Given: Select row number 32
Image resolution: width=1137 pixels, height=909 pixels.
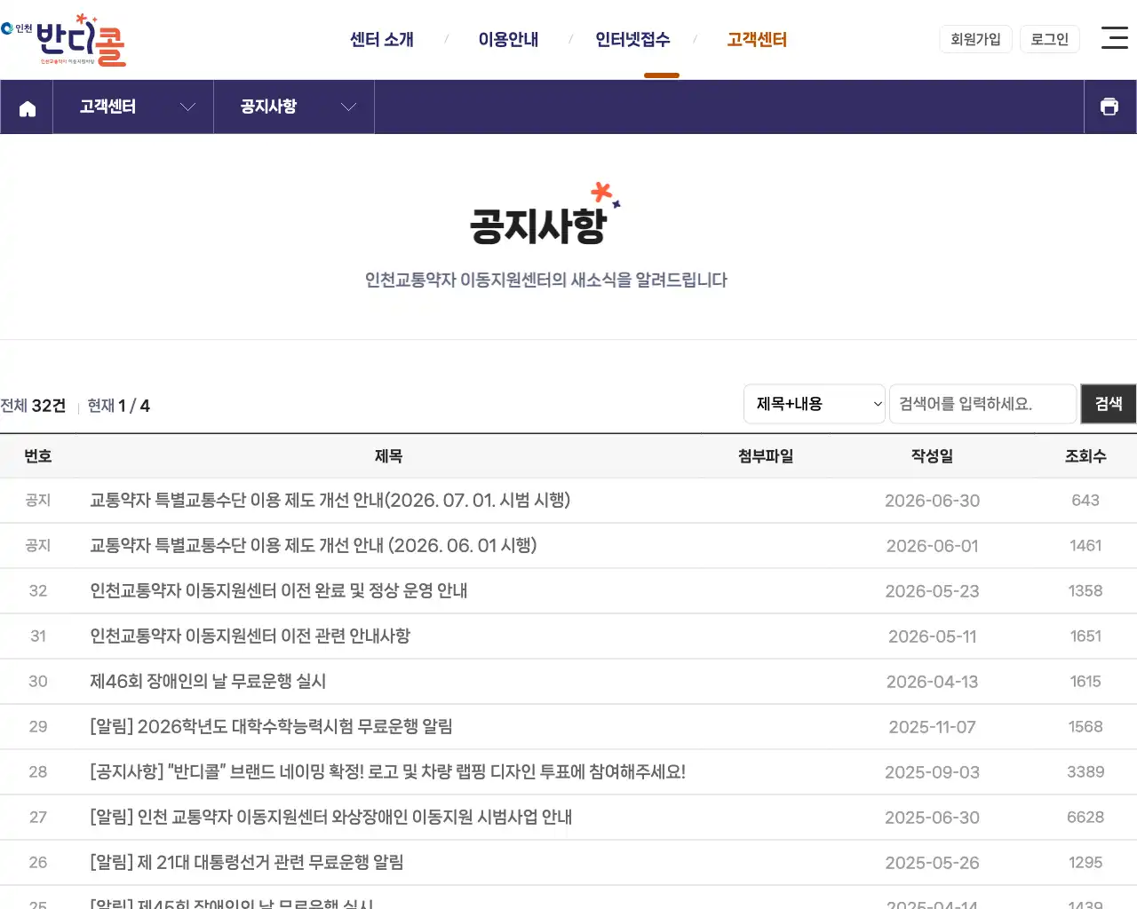Looking at the screenshot, I should 38,591.
